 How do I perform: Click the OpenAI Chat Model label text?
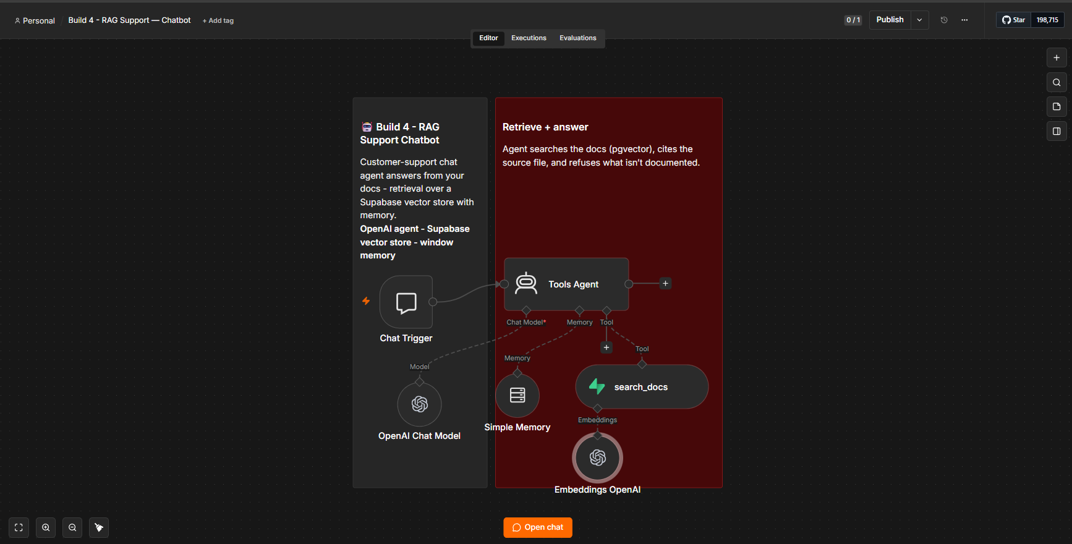click(420, 436)
